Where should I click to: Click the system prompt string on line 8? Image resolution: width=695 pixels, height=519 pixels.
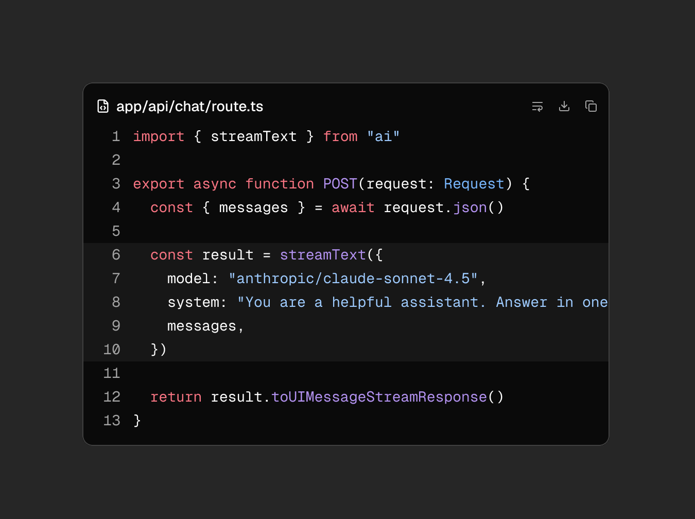click(x=423, y=302)
